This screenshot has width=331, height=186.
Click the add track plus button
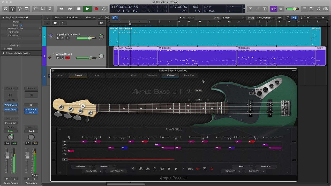pos(47,23)
